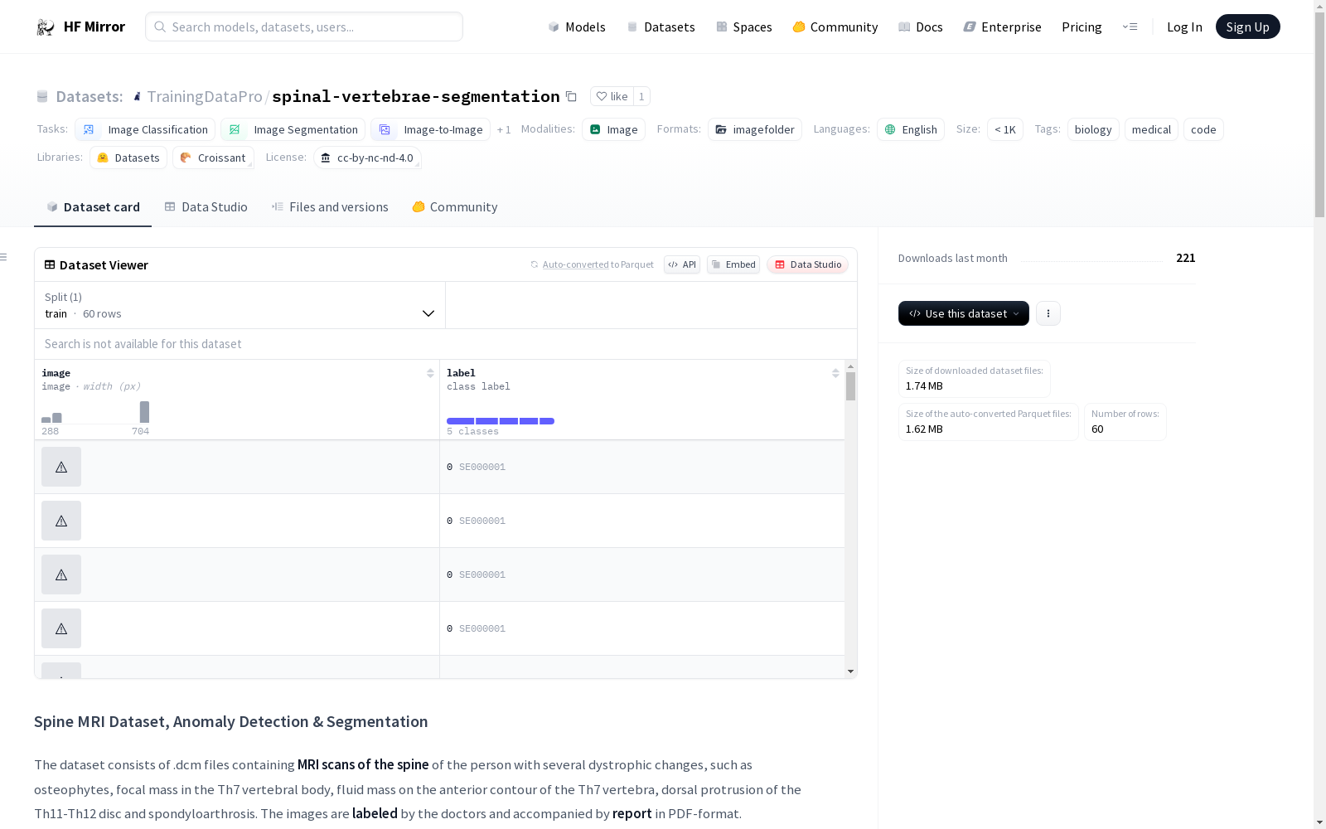
Task: Expand the Split train dropdown
Action: [240, 305]
